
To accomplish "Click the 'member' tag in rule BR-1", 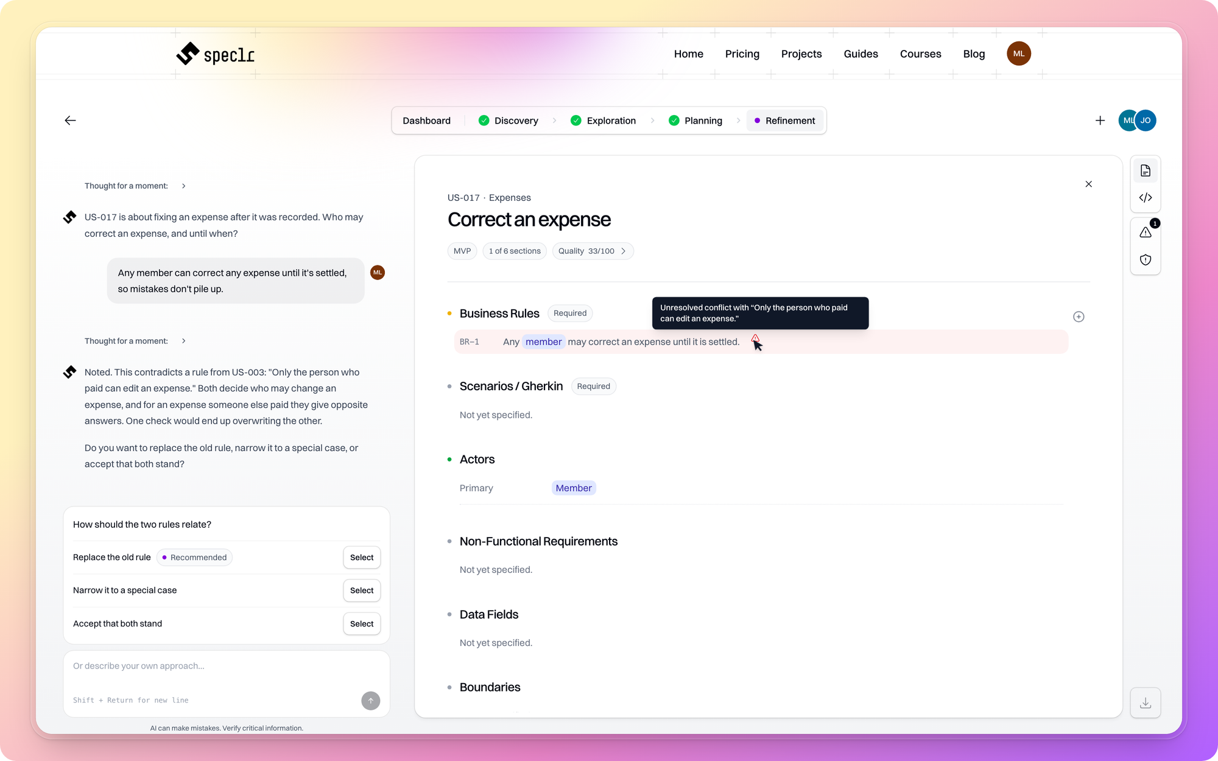I will (x=543, y=342).
